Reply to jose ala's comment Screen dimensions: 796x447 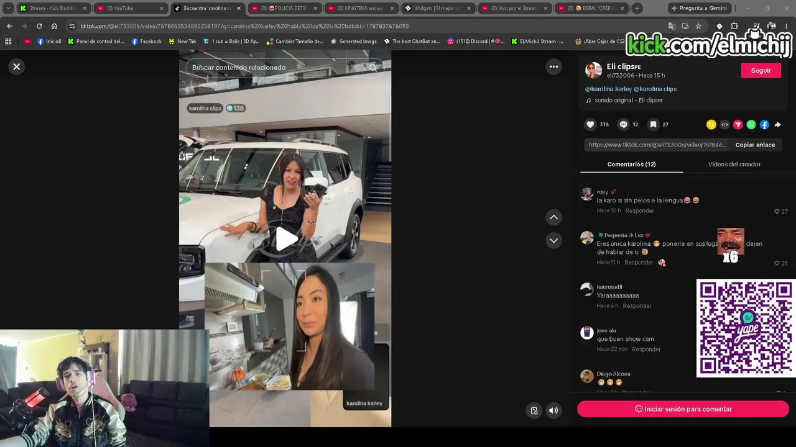646,350
